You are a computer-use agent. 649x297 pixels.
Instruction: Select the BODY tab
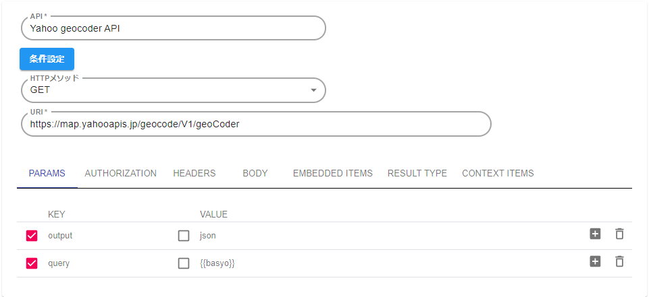click(x=255, y=173)
